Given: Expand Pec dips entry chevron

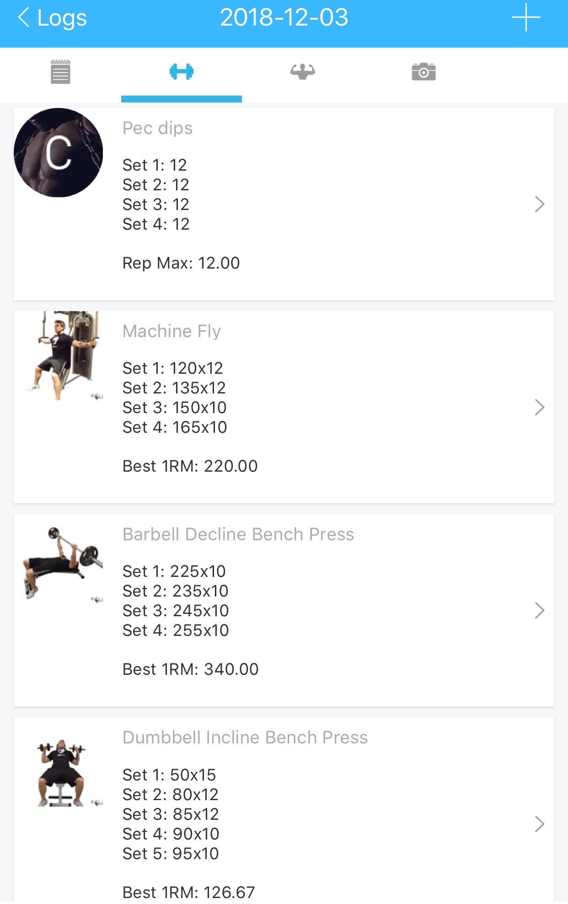Looking at the screenshot, I should coord(539,204).
